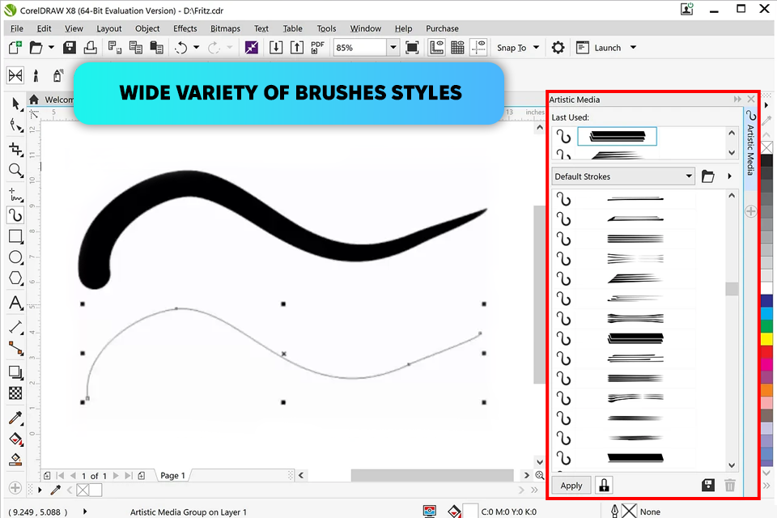Click the Launch button label

[x=608, y=48]
